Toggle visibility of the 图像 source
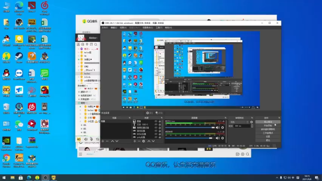 156,121
